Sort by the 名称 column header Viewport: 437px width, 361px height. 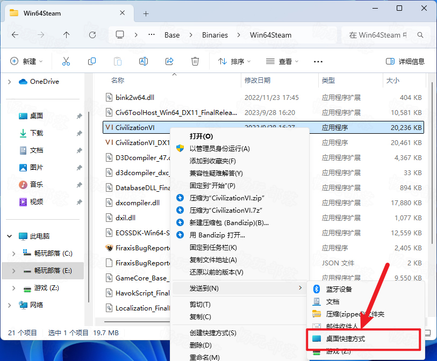tap(118, 81)
